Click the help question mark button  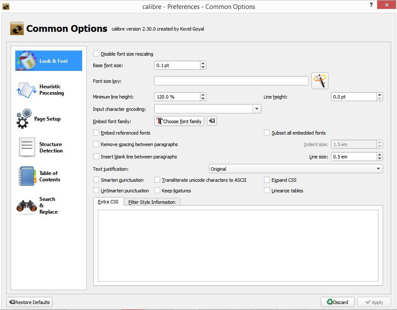pyautogui.click(x=371, y=5)
